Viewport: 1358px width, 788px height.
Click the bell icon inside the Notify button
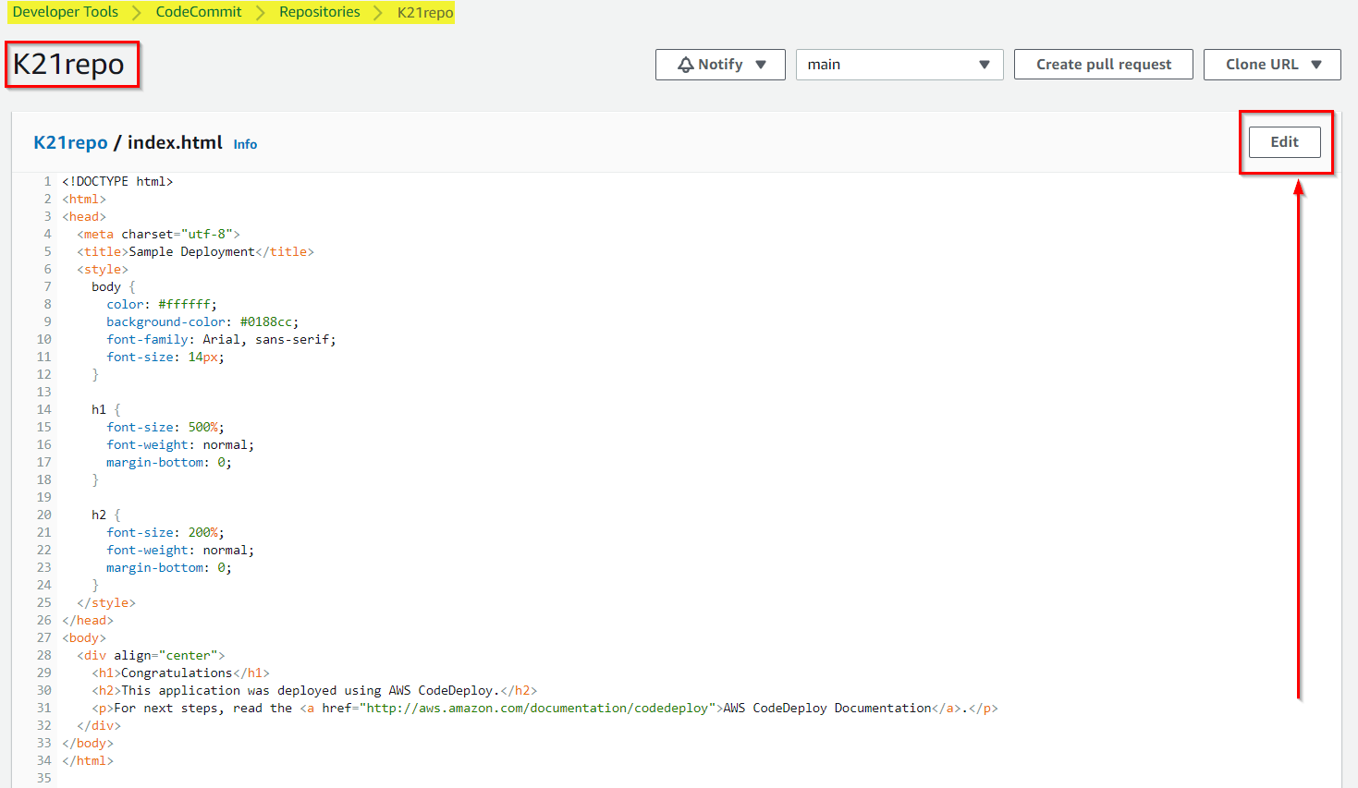pyautogui.click(x=684, y=64)
